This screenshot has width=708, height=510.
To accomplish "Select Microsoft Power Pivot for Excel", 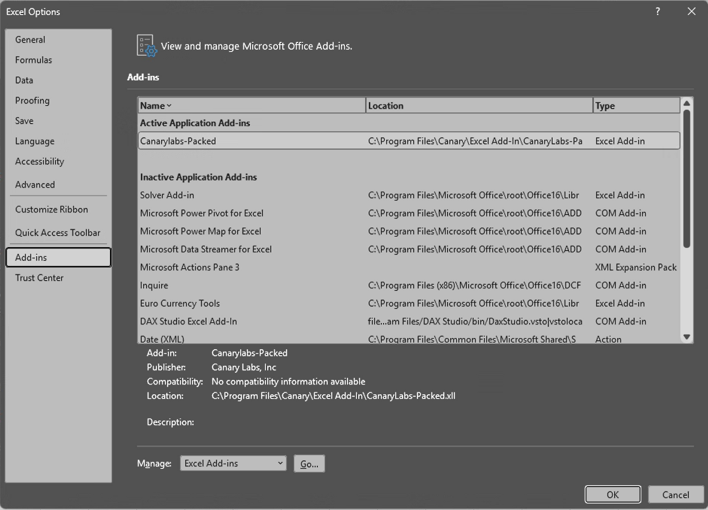I will 408,213.
